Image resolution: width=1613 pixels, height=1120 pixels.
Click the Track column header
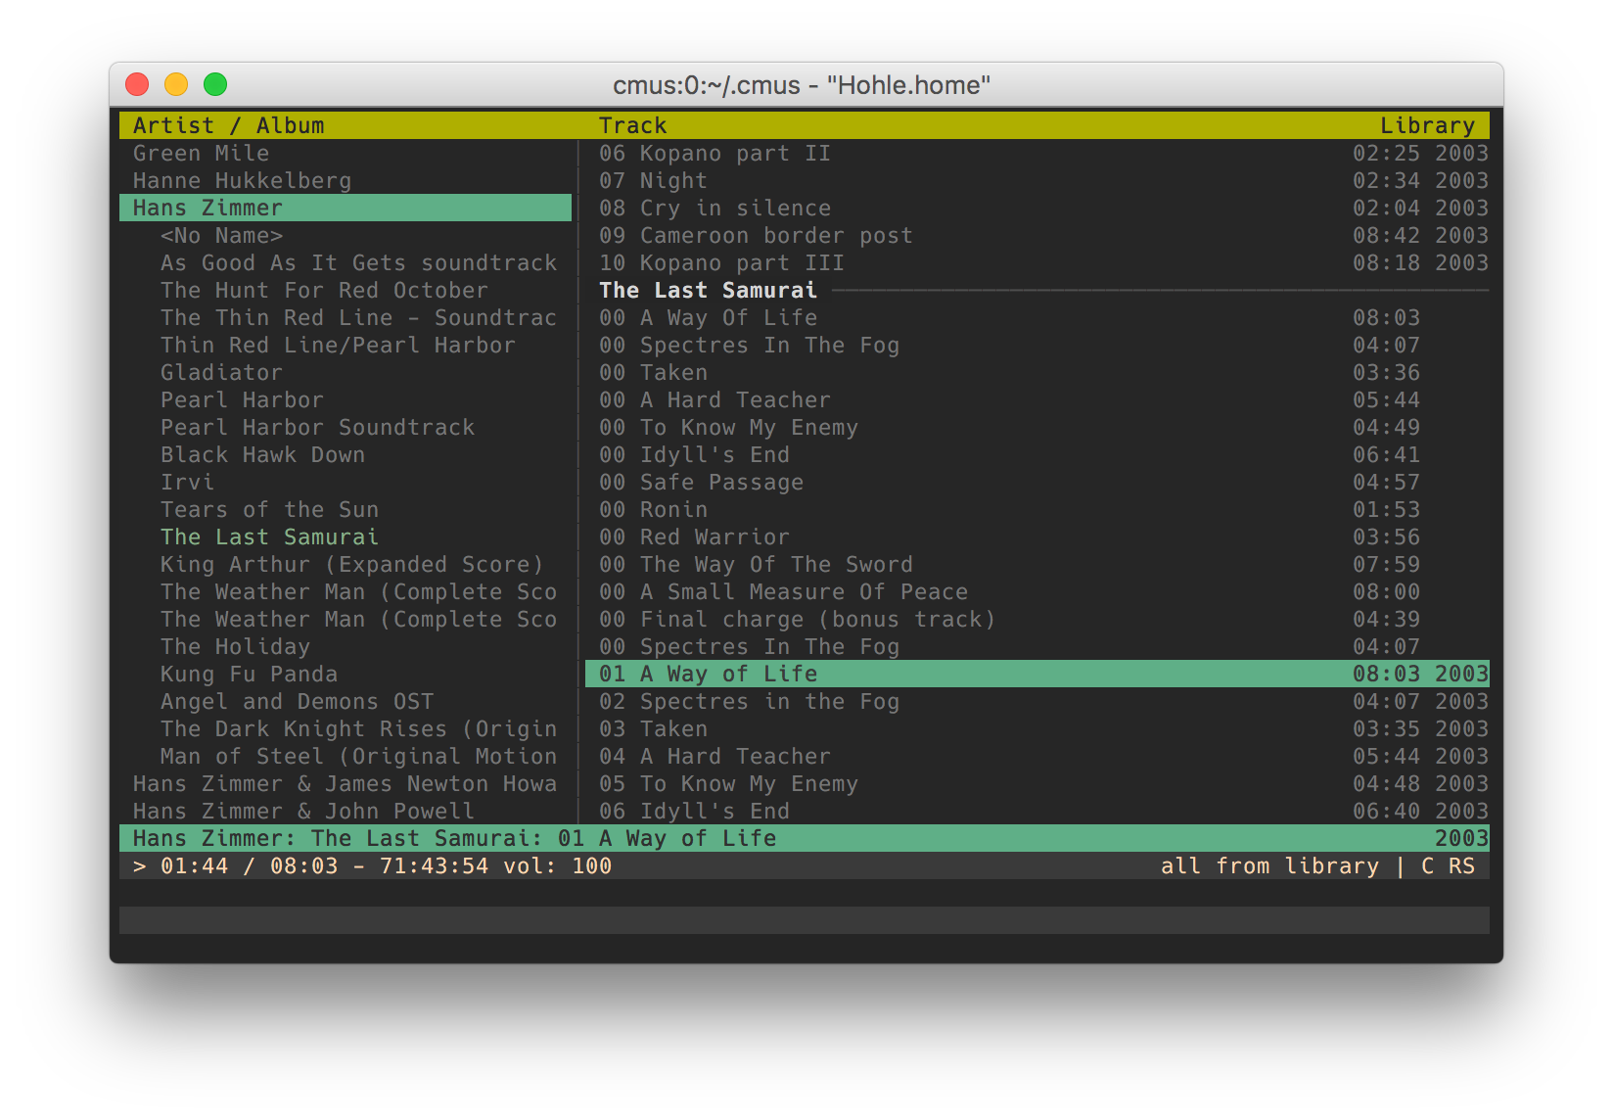coord(633,125)
